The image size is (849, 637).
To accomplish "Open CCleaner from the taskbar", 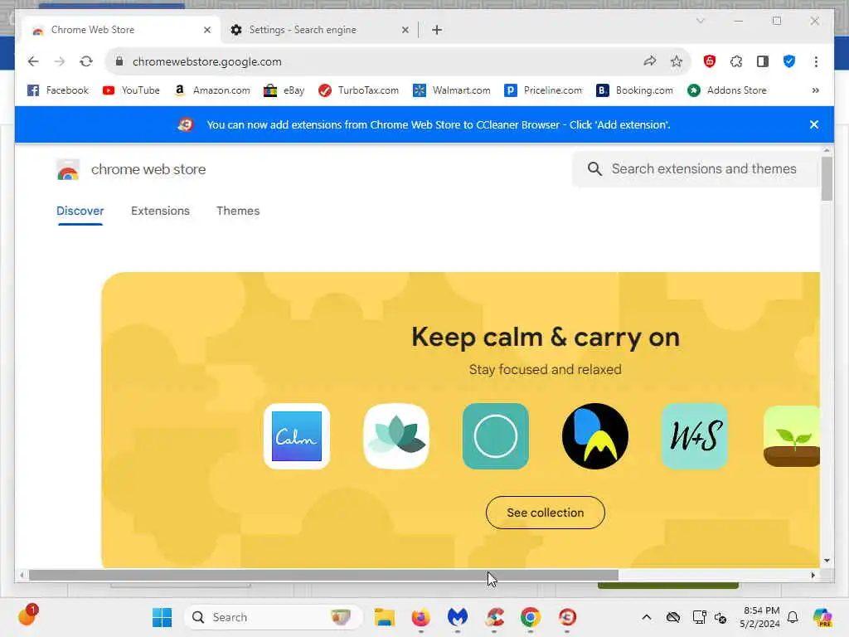I will (x=494, y=617).
